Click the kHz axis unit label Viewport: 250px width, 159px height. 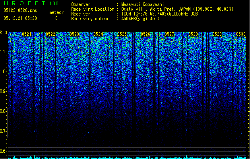[4, 32]
